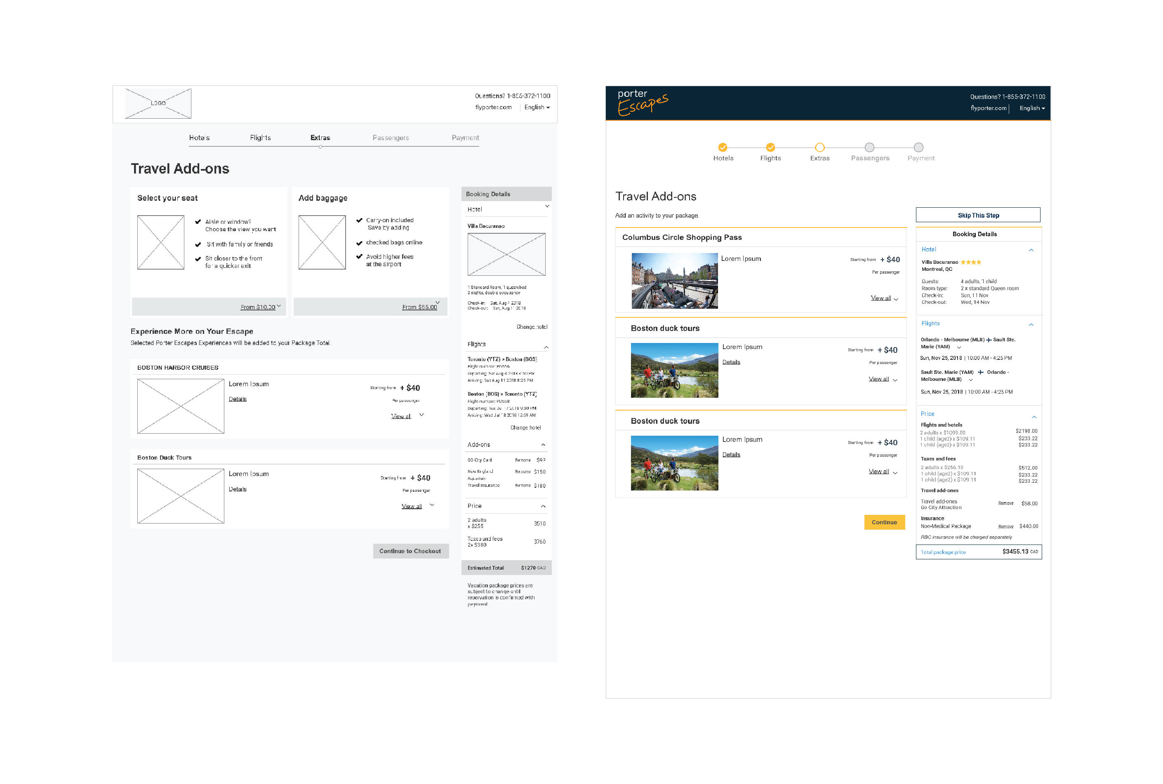Click the Skip This Step button

[x=978, y=215]
